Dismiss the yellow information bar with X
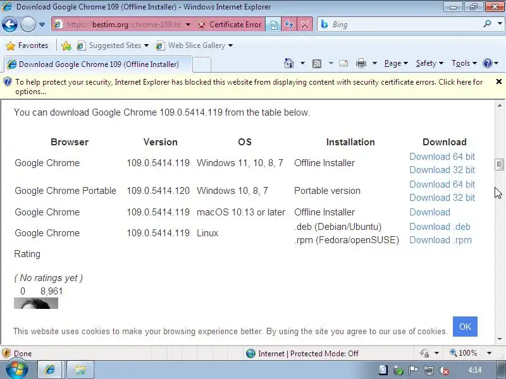 pos(498,82)
